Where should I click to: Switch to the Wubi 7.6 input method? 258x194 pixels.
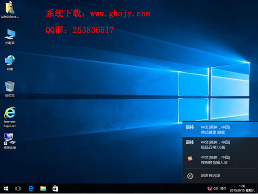pyautogui.click(x=220, y=145)
